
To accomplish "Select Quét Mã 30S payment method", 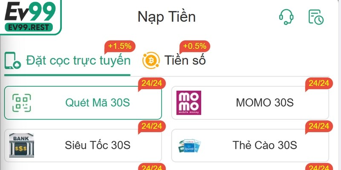I will click(97, 102).
